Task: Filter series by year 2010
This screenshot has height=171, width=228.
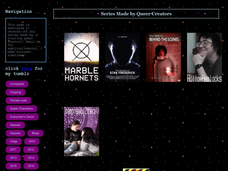Action: (x=32, y=141)
